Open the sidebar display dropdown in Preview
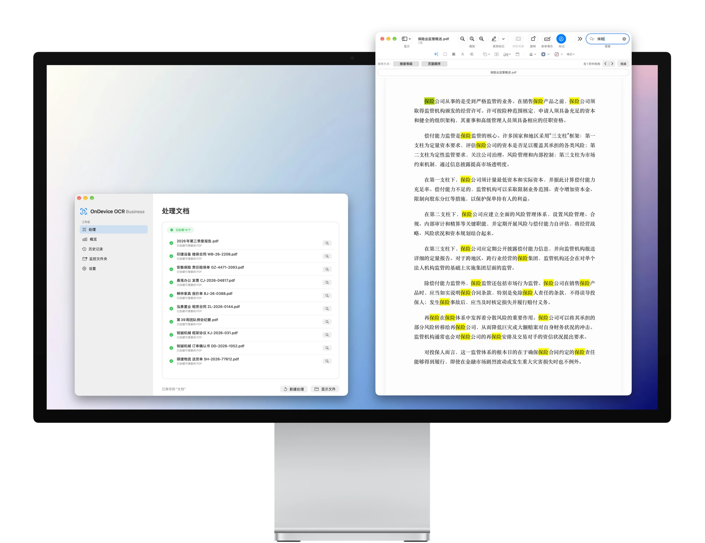705x543 pixels. tap(406, 39)
